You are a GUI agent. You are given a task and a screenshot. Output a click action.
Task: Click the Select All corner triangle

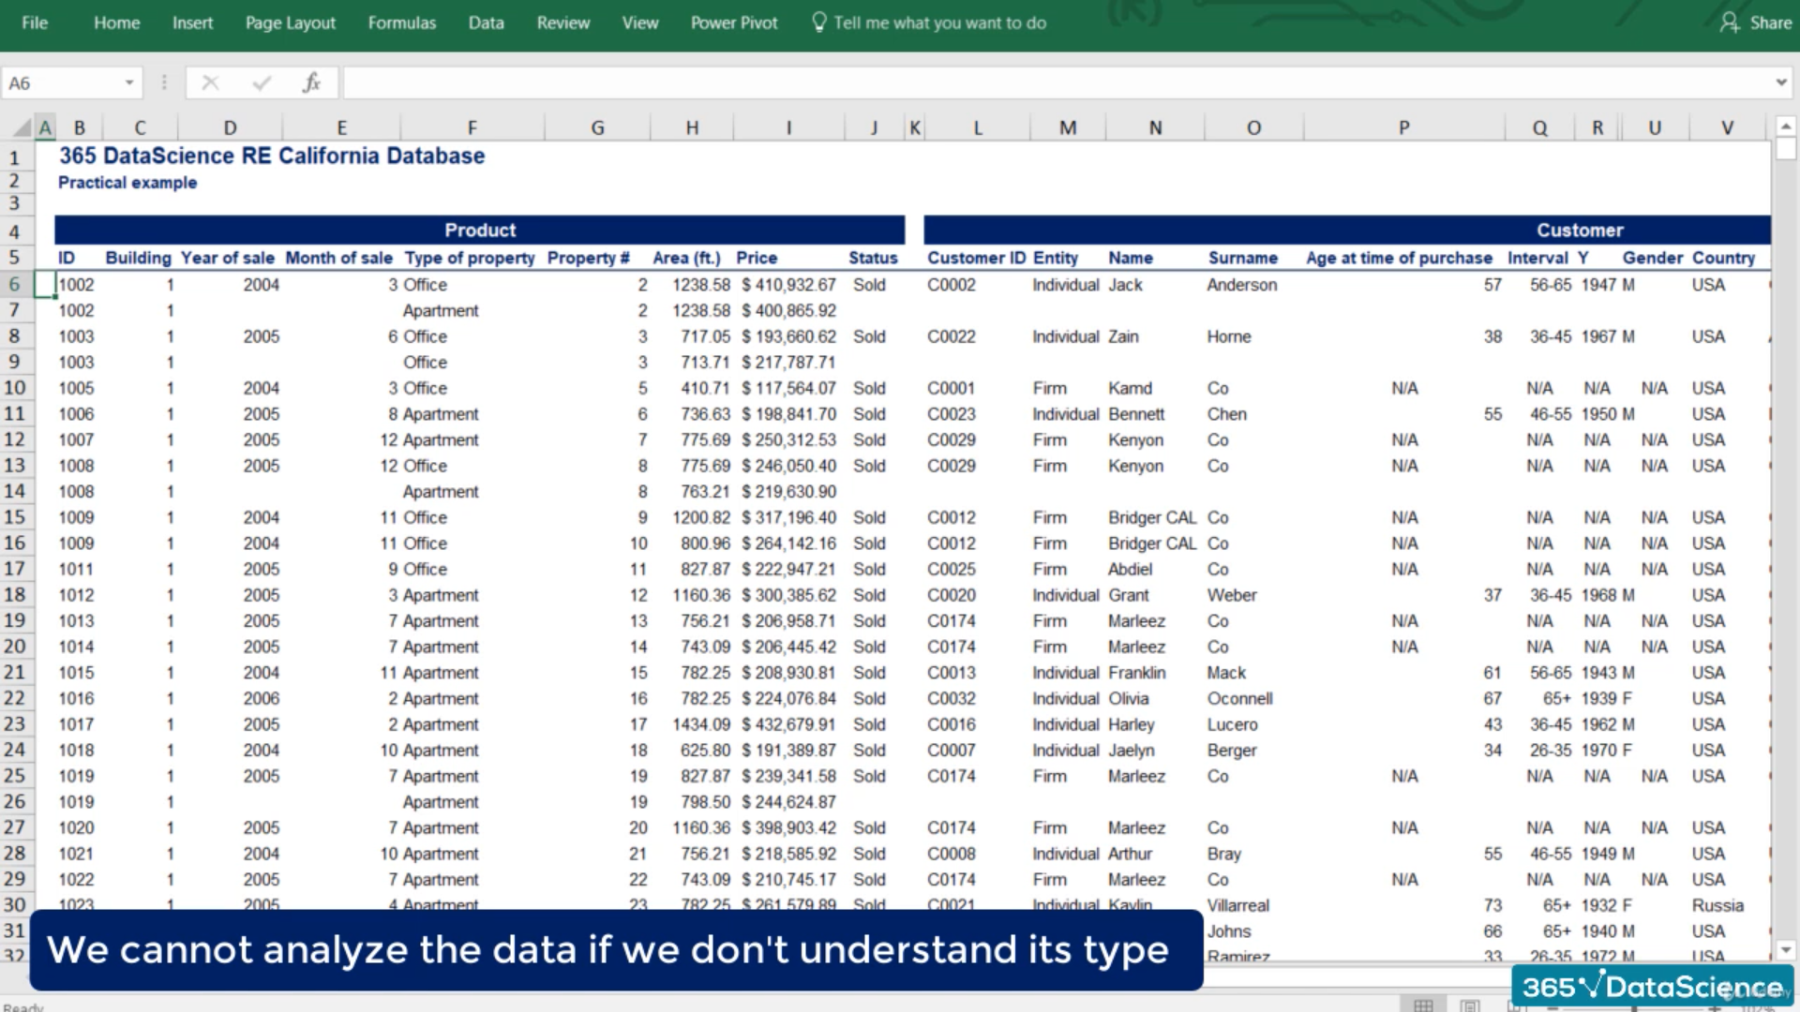[x=21, y=128]
